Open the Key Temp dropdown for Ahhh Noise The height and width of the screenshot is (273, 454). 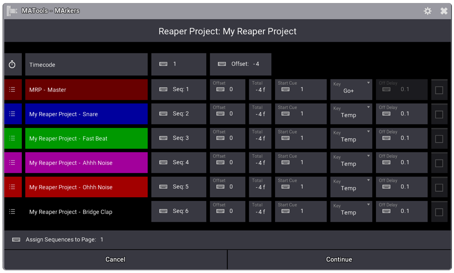351,162
